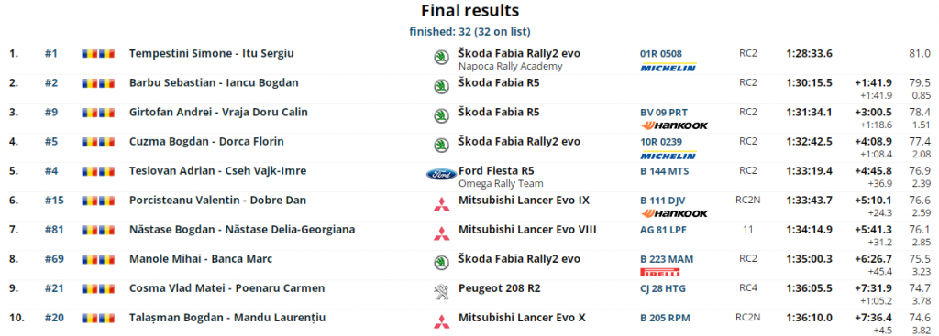Click the finished: 32 (32 on list) text
Viewport: 939px width, 336px height.
click(x=469, y=31)
